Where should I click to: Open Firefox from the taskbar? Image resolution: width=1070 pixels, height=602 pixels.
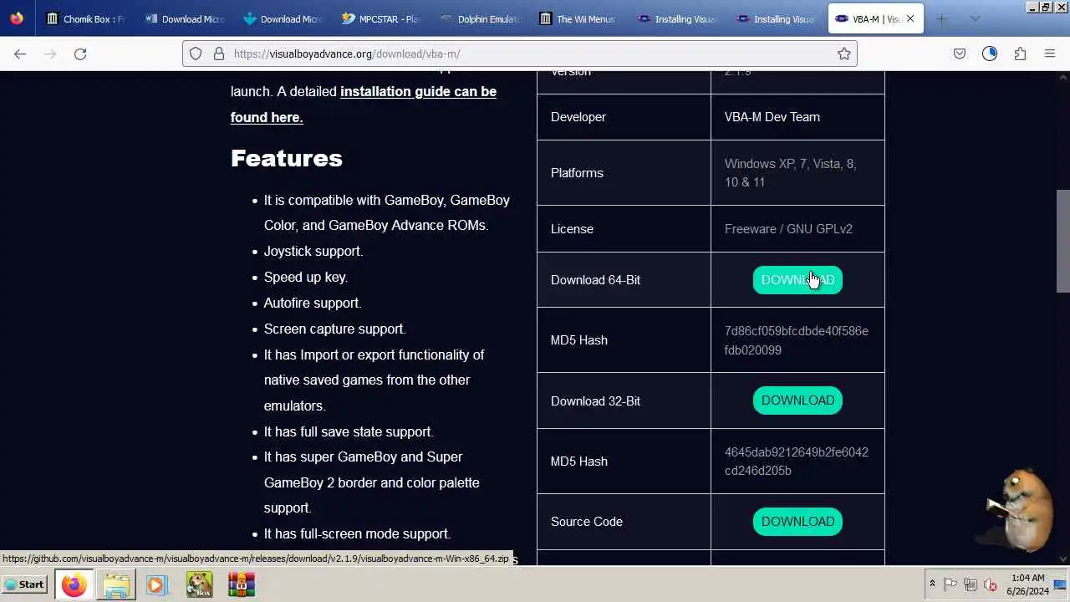click(74, 584)
